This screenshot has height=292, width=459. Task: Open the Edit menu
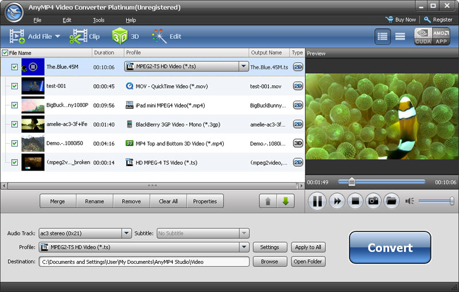click(x=67, y=20)
